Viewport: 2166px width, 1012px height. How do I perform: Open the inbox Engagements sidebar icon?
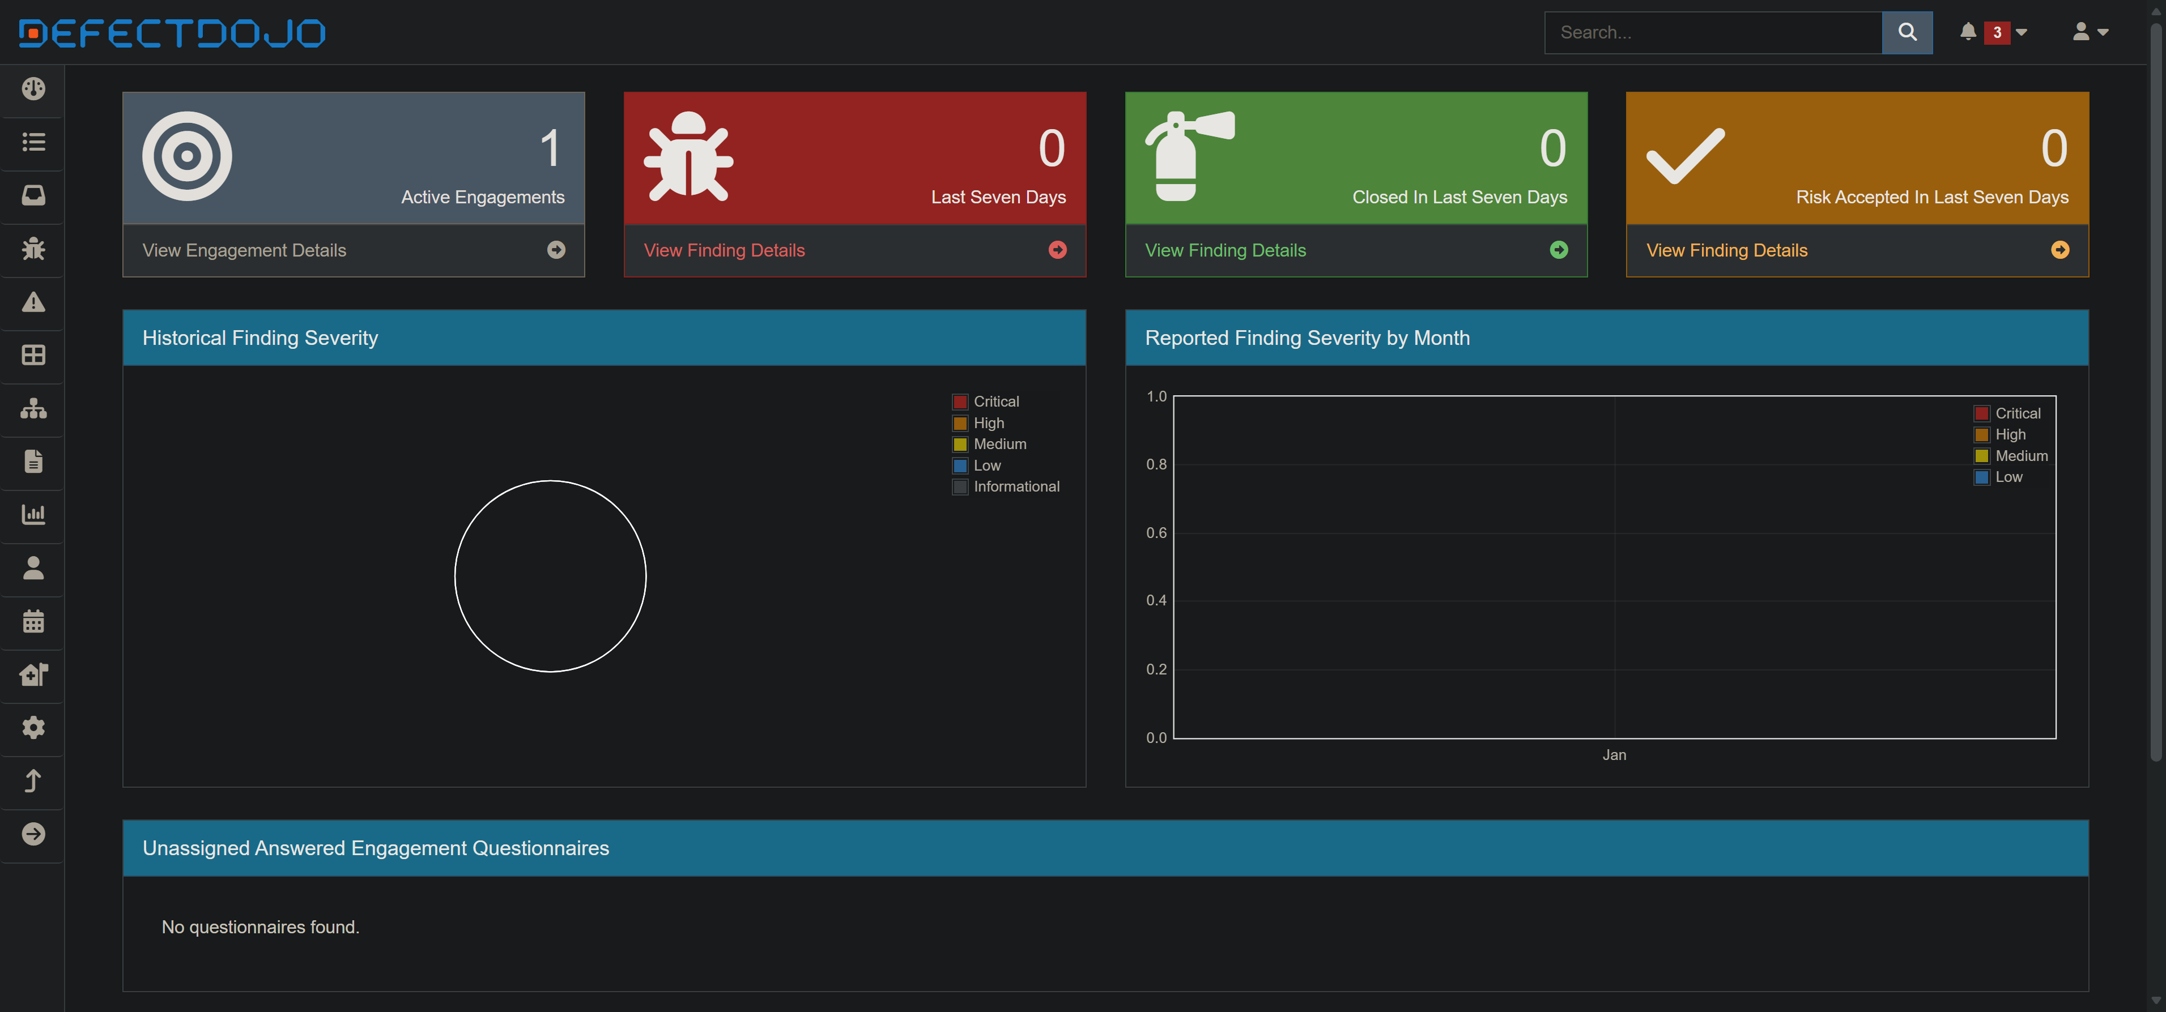point(33,195)
